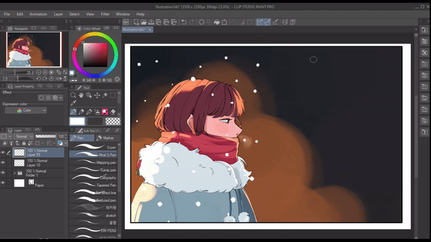The image size is (431, 242).
Task: Select the main white color swatch
Action: tap(77, 121)
